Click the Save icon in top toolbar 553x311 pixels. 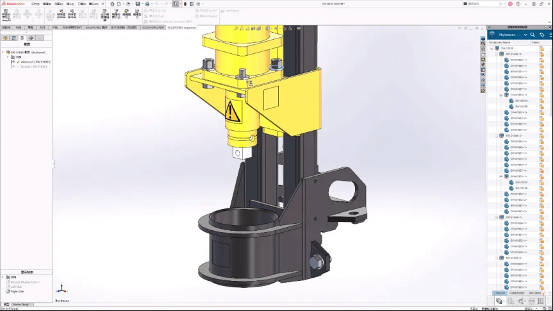coord(138,4)
